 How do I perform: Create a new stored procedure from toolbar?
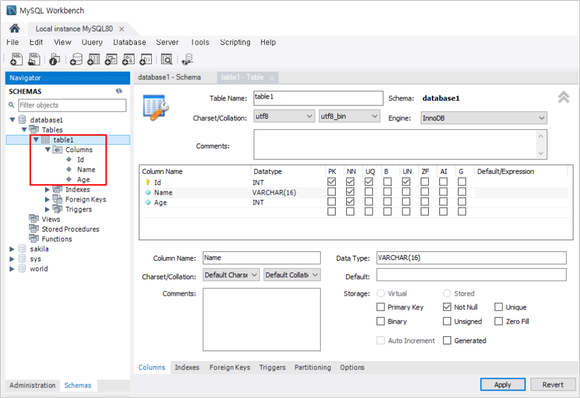click(128, 59)
